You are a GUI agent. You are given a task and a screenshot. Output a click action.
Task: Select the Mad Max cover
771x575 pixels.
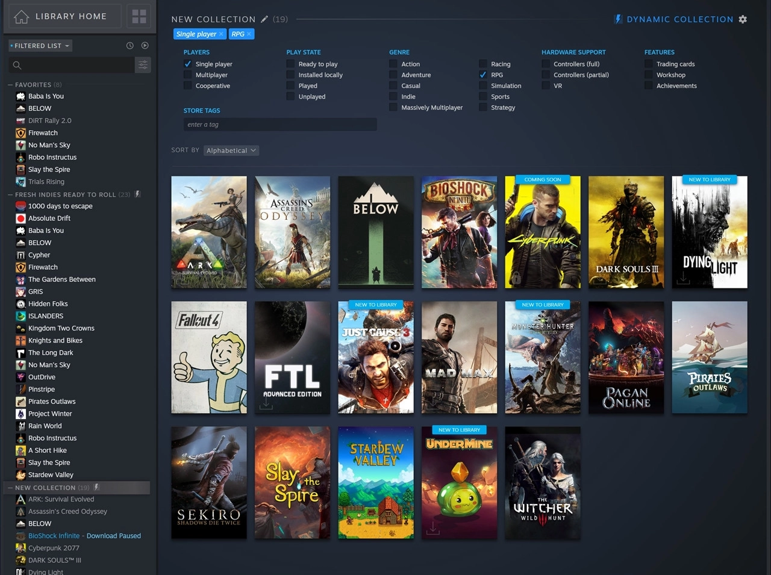(x=460, y=358)
